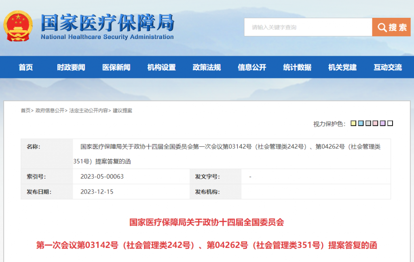Click the National Healthcare Security Administration subtitle
Viewport: 414px width, 262px height.
107,37
